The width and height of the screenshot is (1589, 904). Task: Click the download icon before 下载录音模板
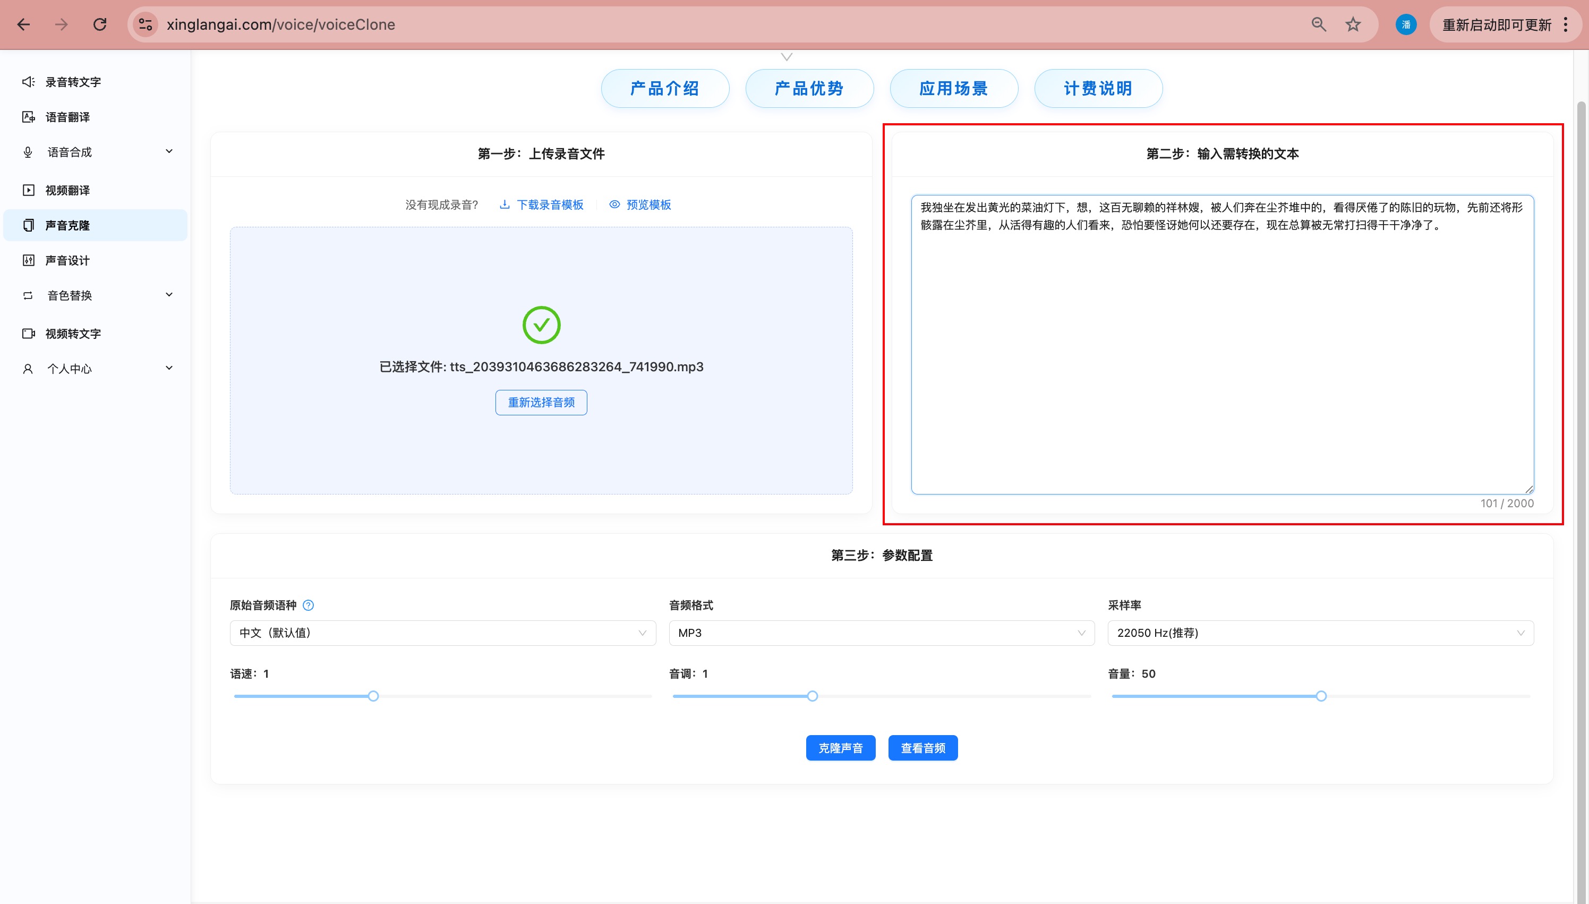505,204
